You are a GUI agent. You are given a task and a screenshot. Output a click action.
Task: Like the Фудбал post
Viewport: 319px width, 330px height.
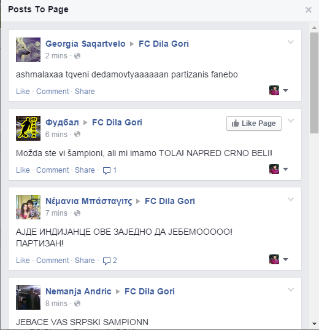coord(23,170)
